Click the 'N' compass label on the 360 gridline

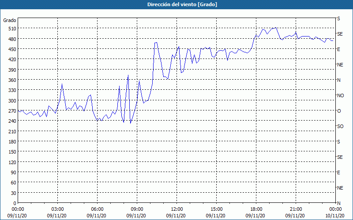[x=339, y=80]
